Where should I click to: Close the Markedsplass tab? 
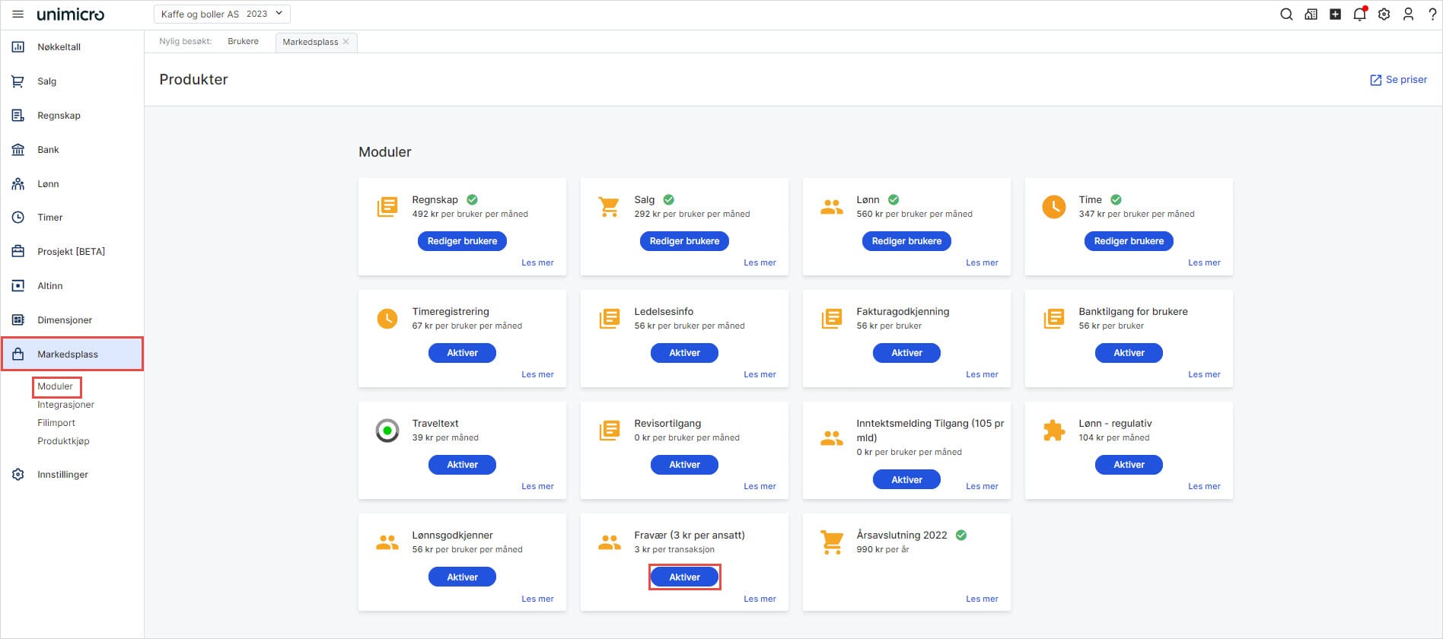[346, 42]
